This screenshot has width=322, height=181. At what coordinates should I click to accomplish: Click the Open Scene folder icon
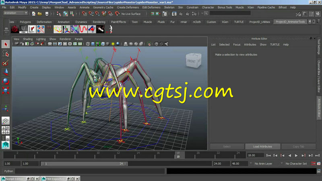[x=40, y=14]
